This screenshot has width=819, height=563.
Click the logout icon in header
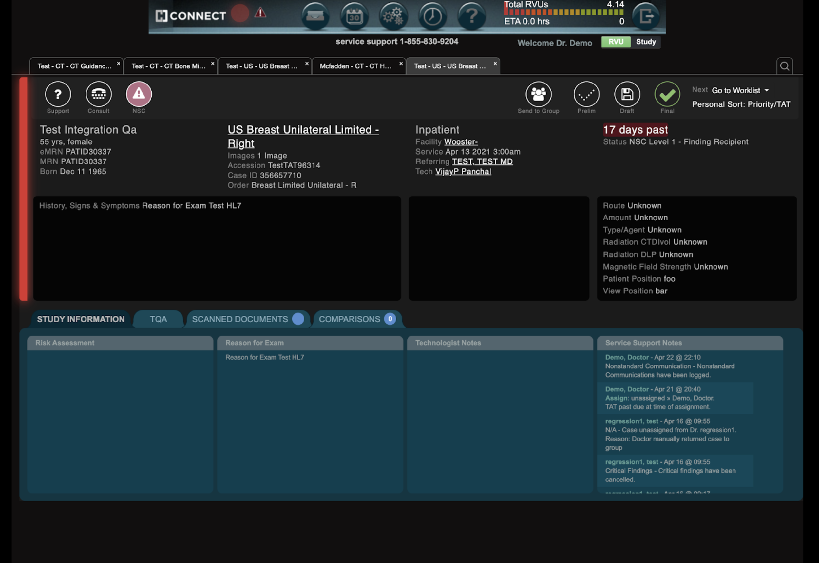tap(646, 16)
